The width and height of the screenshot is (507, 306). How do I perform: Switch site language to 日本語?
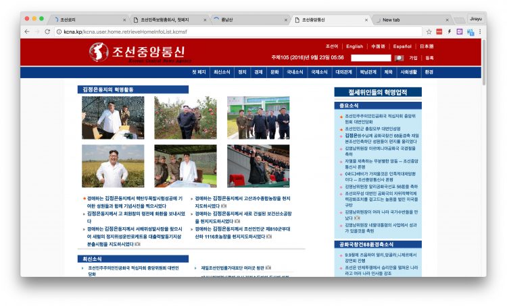coord(427,47)
